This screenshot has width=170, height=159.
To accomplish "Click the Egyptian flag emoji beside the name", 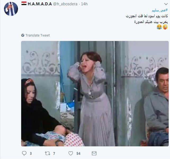I will tap(24, 3).
